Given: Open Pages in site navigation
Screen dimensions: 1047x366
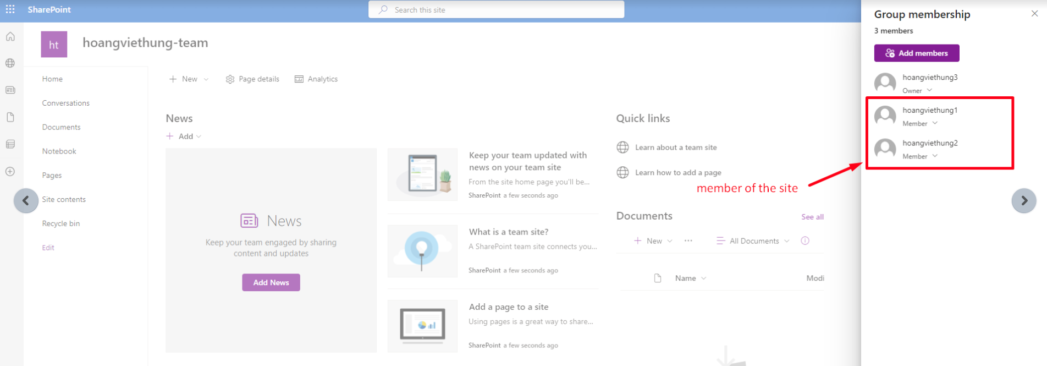Looking at the screenshot, I should (x=52, y=176).
